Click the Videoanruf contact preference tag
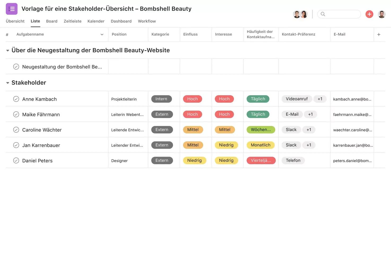The width and height of the screenshot is (391, 261). coord(297,99)
